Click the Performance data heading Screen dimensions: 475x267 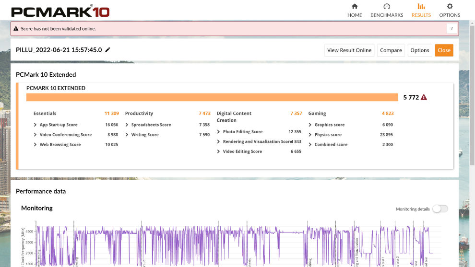pyautogui.click(x=41, y=191)
